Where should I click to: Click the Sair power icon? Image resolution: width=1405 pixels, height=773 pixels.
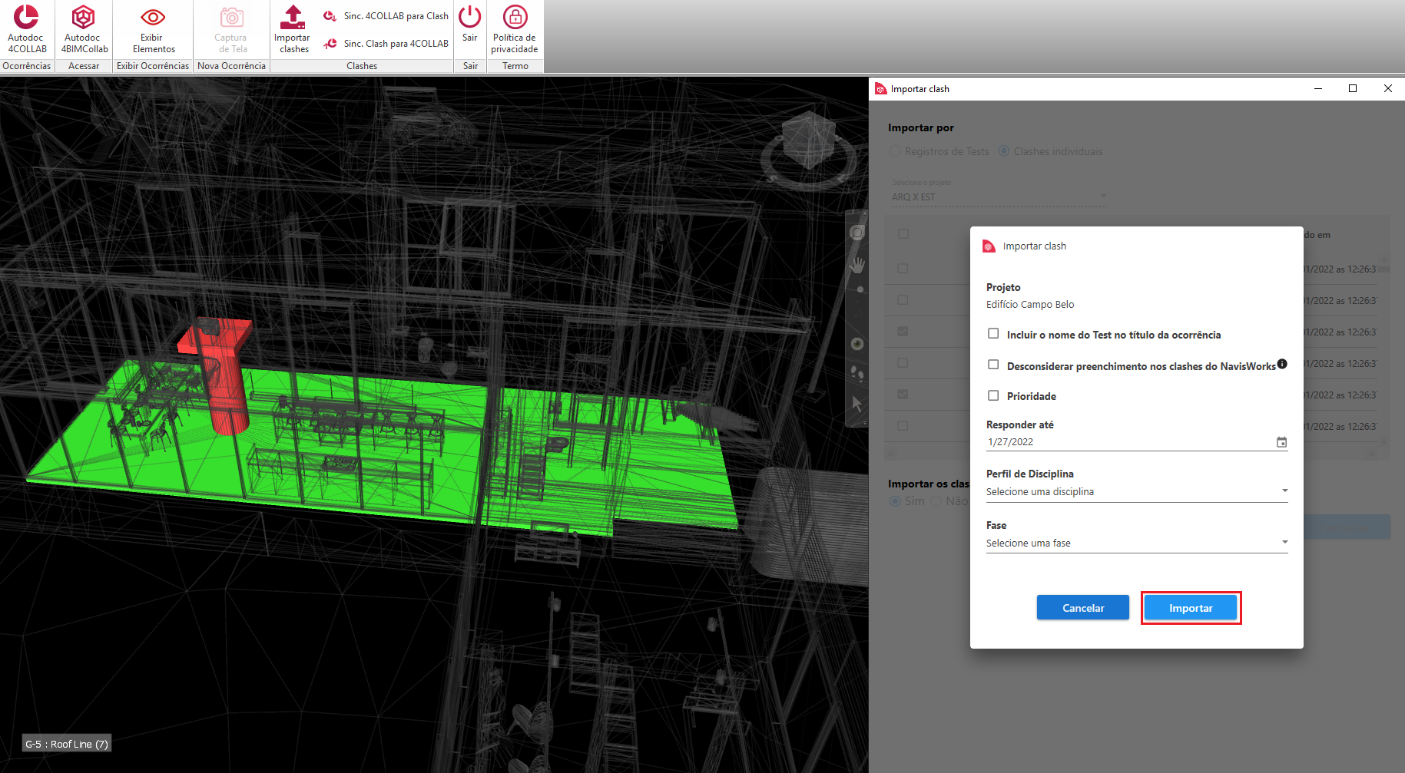[469, 17]
